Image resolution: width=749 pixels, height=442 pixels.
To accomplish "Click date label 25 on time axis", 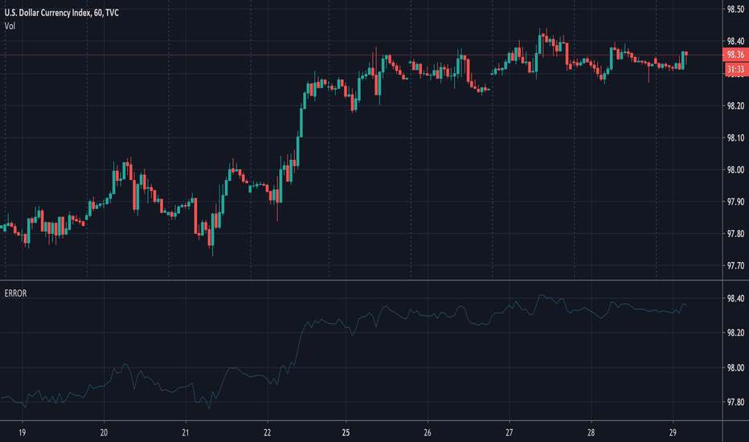I will pos(346,433).
